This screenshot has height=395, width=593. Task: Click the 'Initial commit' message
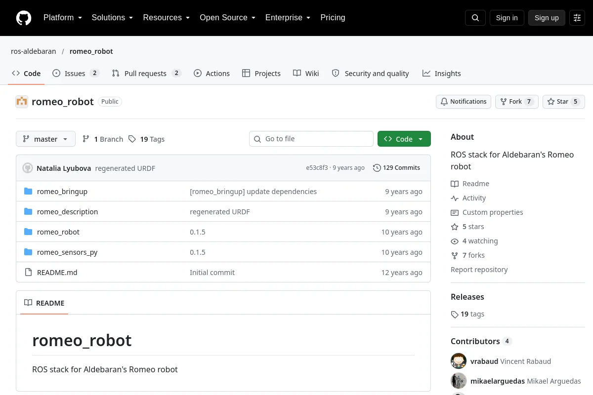[x=212, y=273]
